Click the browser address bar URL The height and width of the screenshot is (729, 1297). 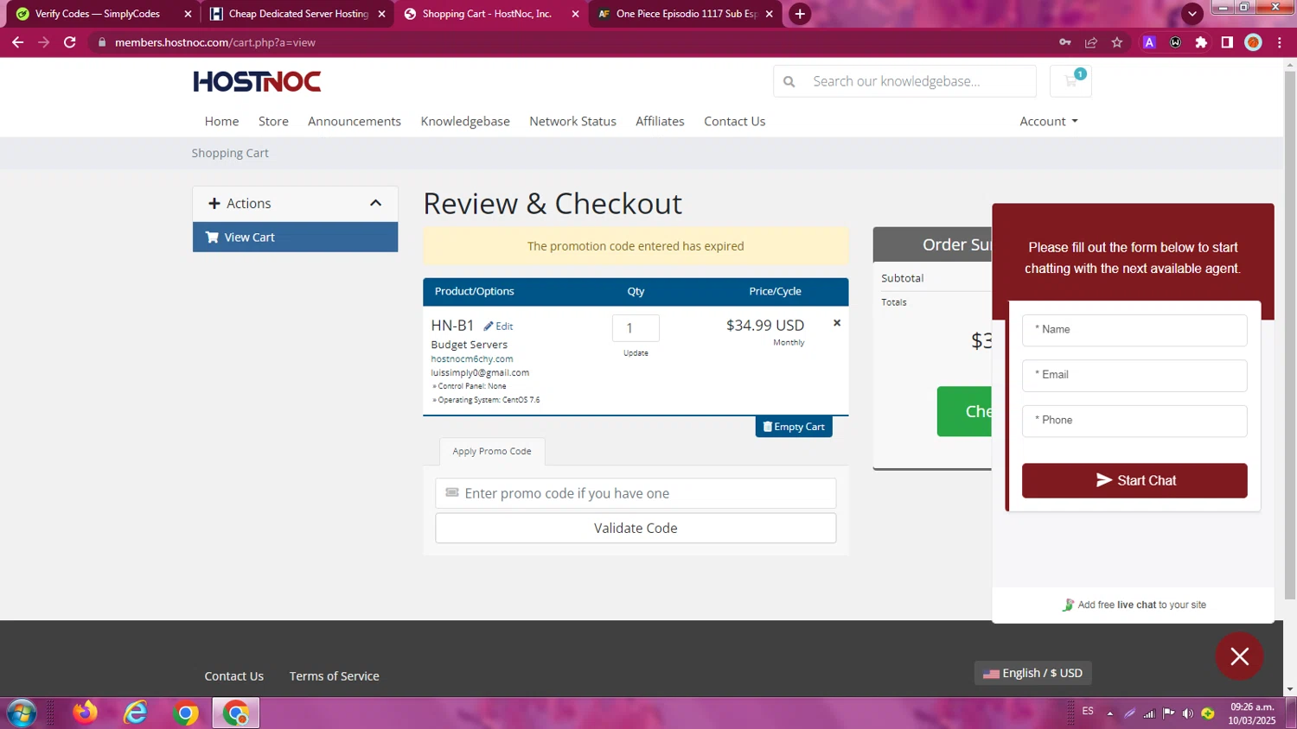(215, 42)
